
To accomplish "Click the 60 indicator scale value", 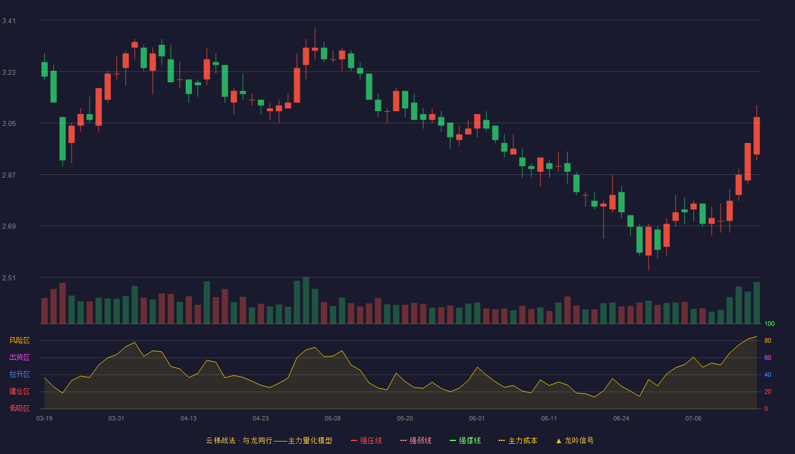I will click(x=768, y=358).
